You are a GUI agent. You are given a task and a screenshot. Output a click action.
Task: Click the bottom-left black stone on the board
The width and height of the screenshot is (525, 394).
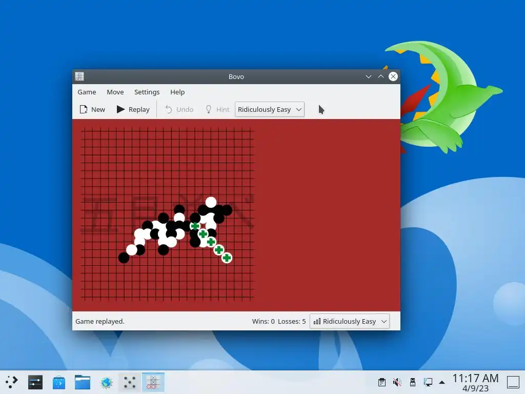point(124,258)
